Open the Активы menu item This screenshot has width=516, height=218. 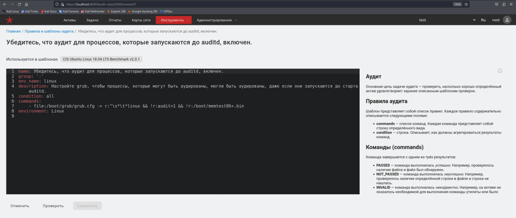[x=70, y=20]
